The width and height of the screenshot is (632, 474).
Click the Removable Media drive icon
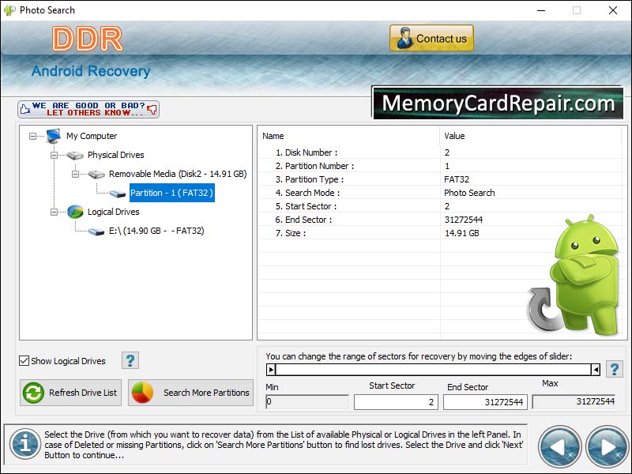tap(96, 174)
